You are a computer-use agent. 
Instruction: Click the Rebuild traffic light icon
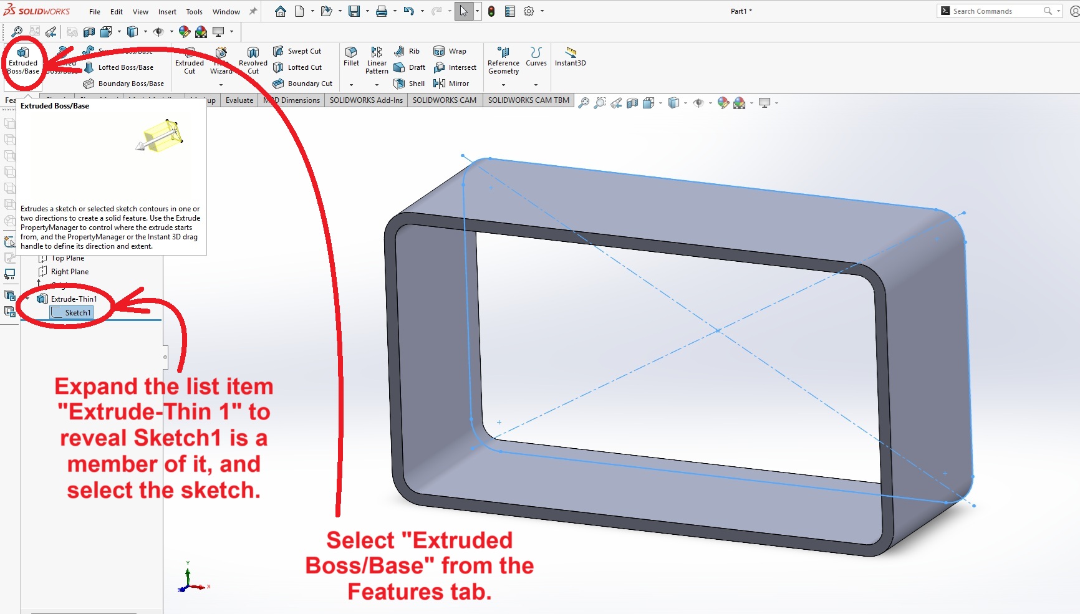point(491,11)
